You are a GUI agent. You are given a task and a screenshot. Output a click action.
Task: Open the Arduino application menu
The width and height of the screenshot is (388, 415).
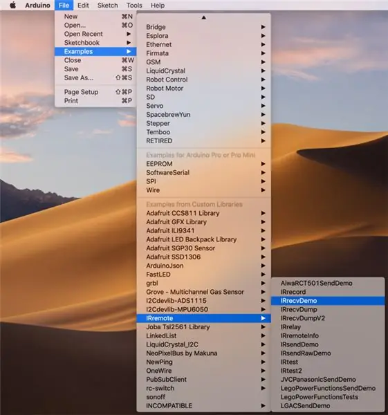coord(37,6)
